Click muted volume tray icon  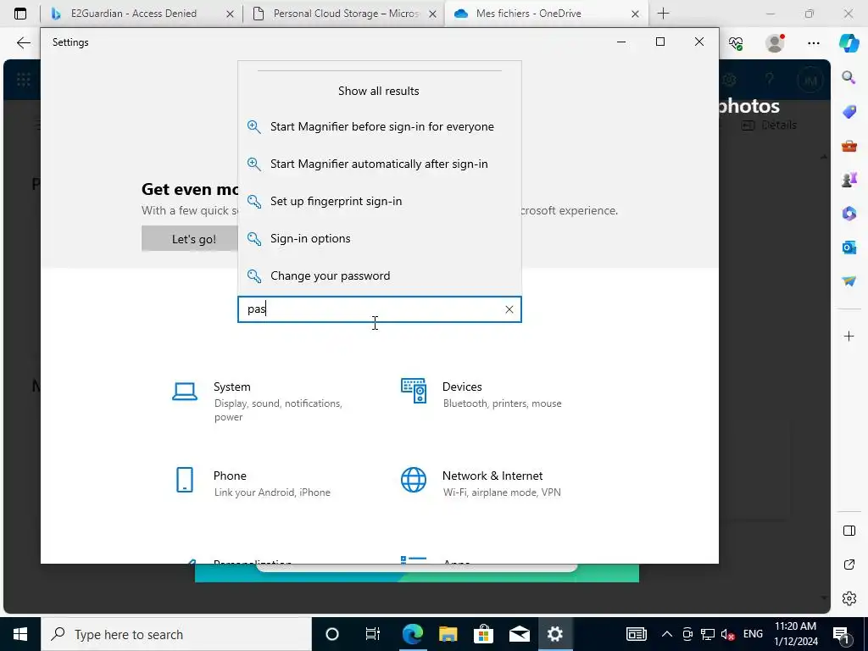[x=728, y=634]
